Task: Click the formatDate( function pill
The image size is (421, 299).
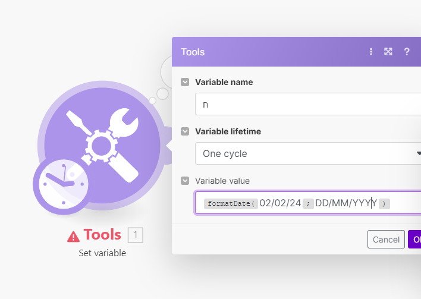Action: (x=230, y=203)
